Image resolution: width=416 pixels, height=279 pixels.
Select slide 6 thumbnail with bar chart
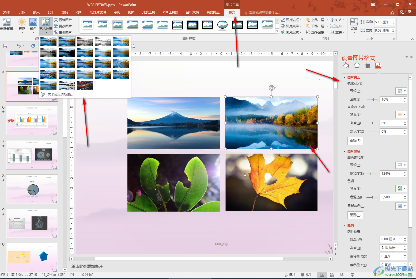32,121
